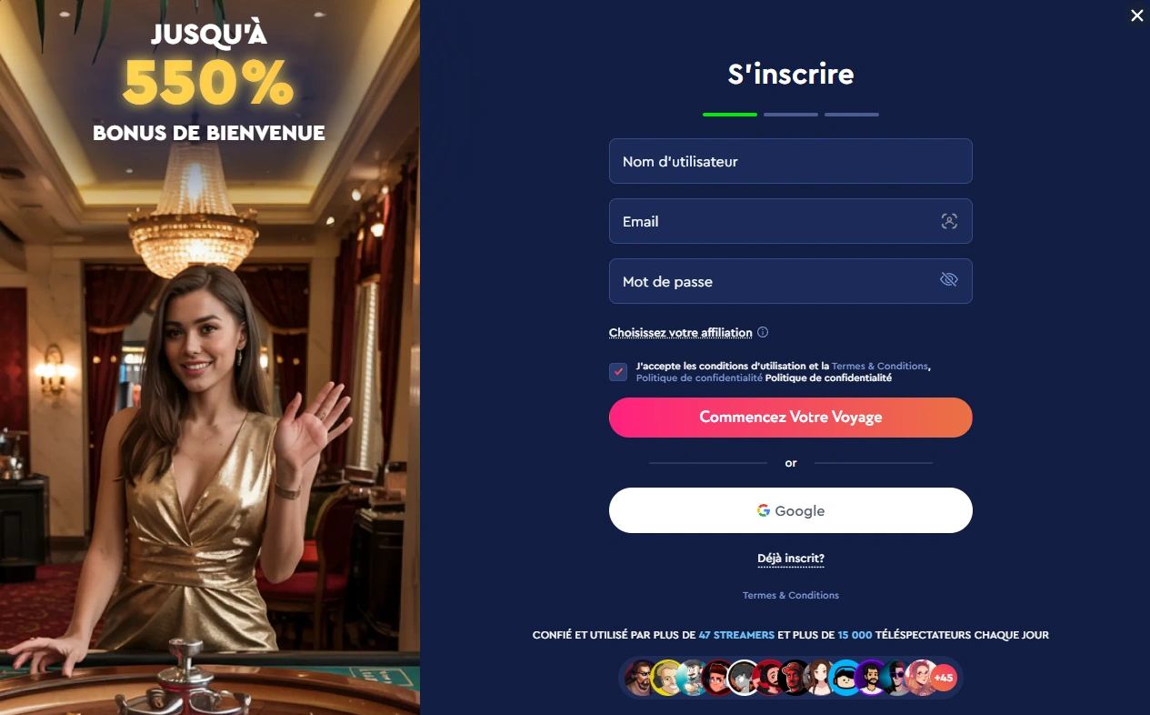The height and width of the screenshot is (715, 1150).
Task: Open Termes & Conditions link beside checkbox
Action: coord(880,366)
